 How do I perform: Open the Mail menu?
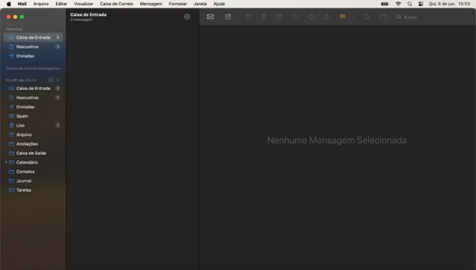tap(22, 4)
